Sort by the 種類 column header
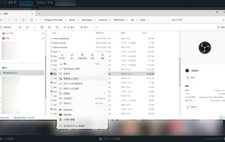This screenshot has width=225, height=142. [x=123, y=33]
